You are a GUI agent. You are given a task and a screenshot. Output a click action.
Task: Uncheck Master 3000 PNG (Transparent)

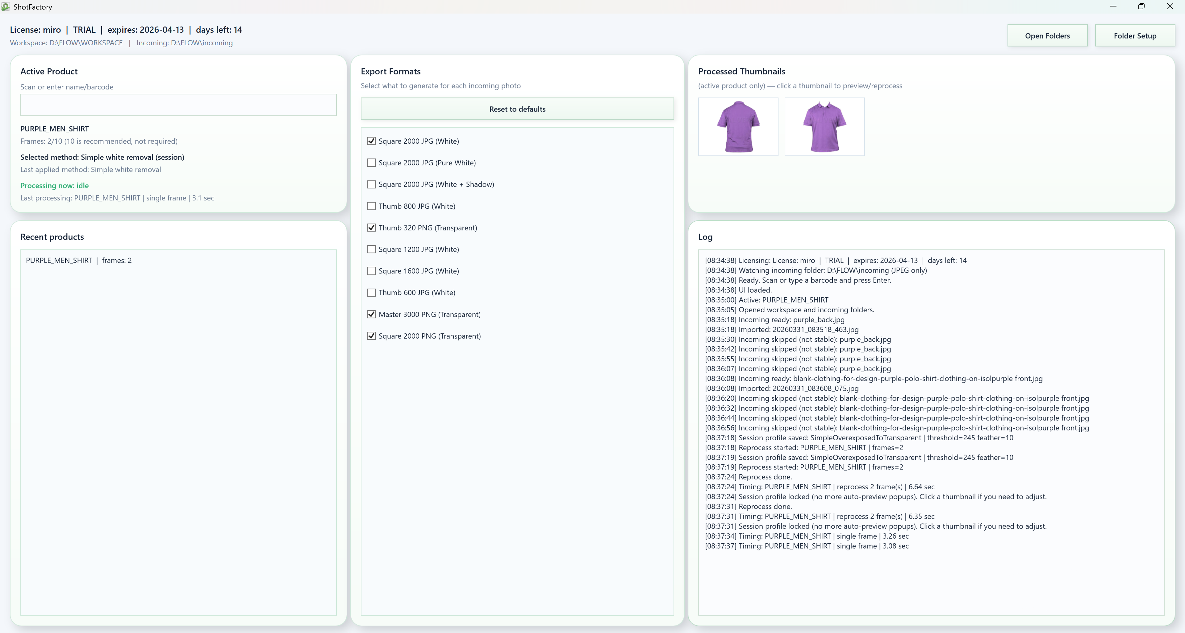point(371,314)
